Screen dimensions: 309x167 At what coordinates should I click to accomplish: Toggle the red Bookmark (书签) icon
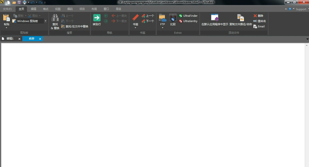(x=135, y=18)
